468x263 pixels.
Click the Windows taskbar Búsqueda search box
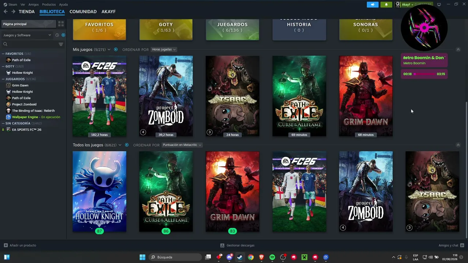175,257
